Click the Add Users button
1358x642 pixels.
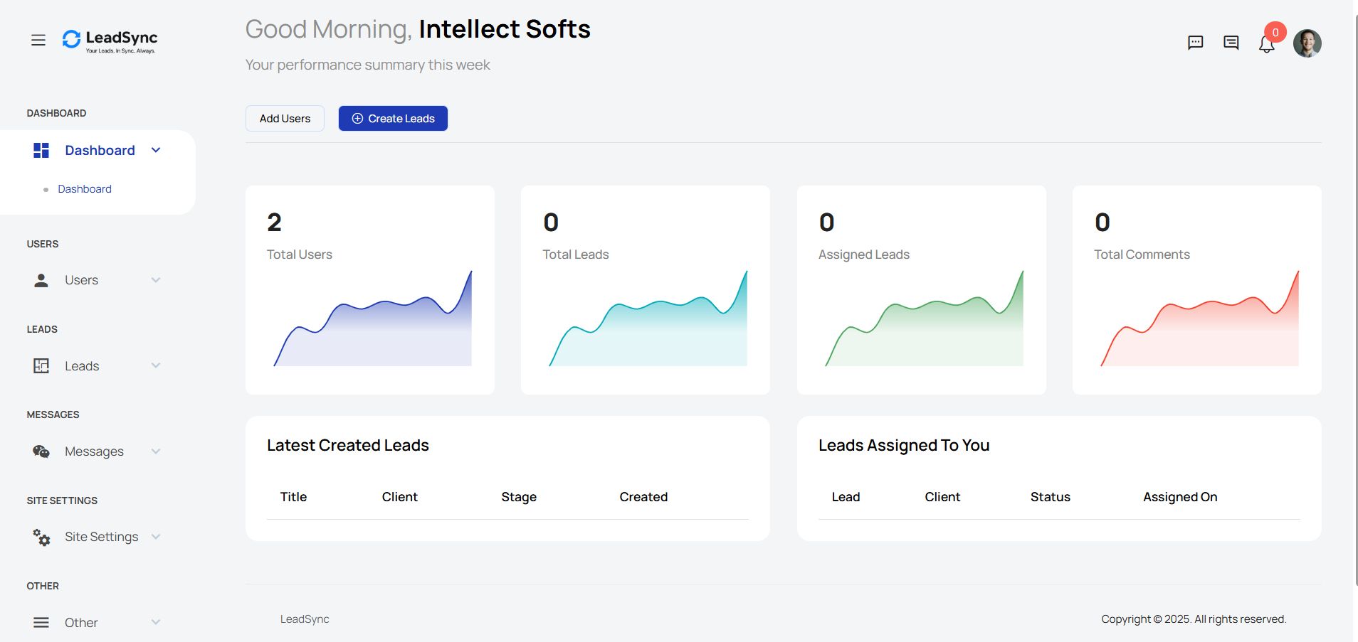click(285, 119)
